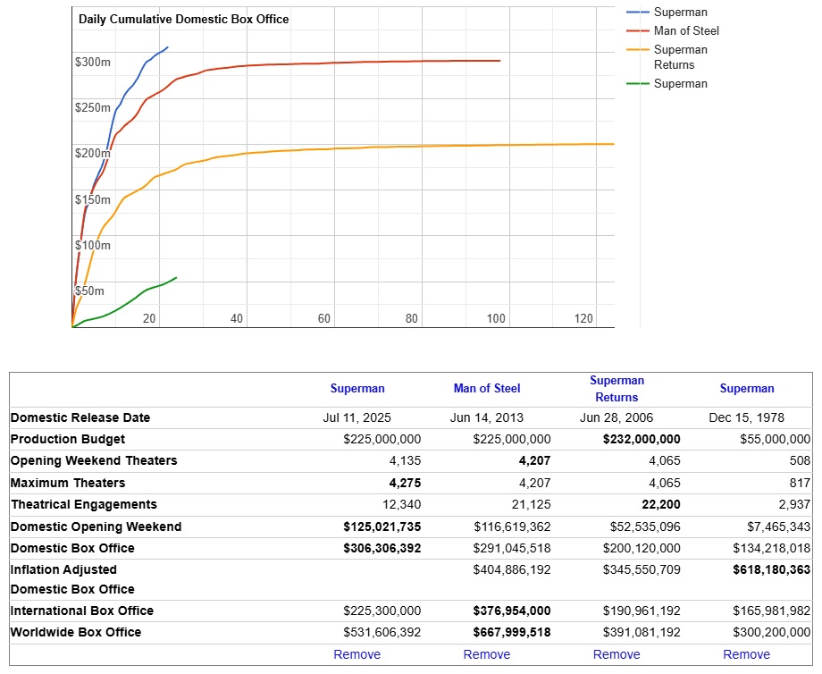
Task: Select the Jun 28, 2006 date cell
Action: click(616, 418)
